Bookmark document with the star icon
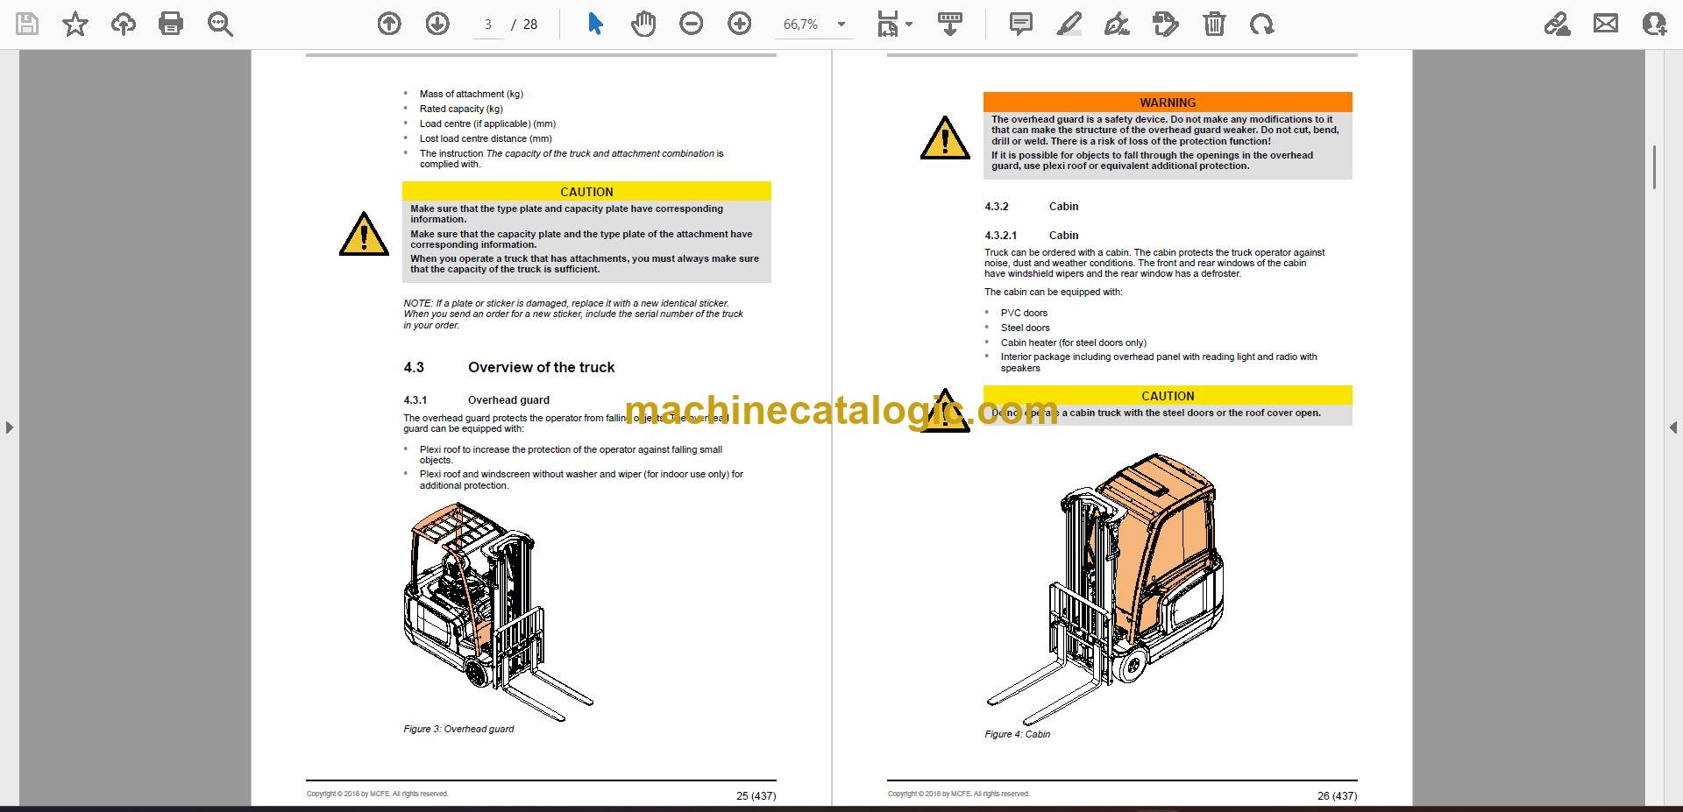 click(x=75, y=24)
